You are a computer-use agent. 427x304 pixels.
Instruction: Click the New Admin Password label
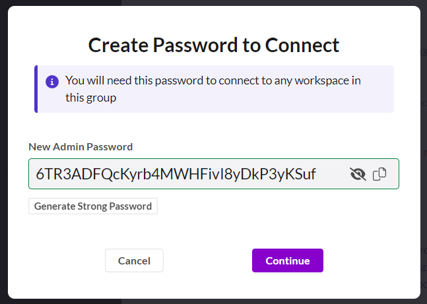pos(81,147)
